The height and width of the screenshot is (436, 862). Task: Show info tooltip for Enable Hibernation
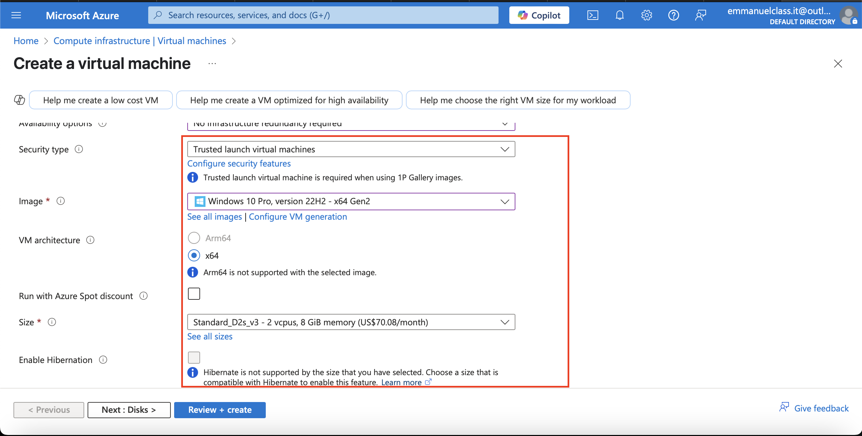point(103,360)
